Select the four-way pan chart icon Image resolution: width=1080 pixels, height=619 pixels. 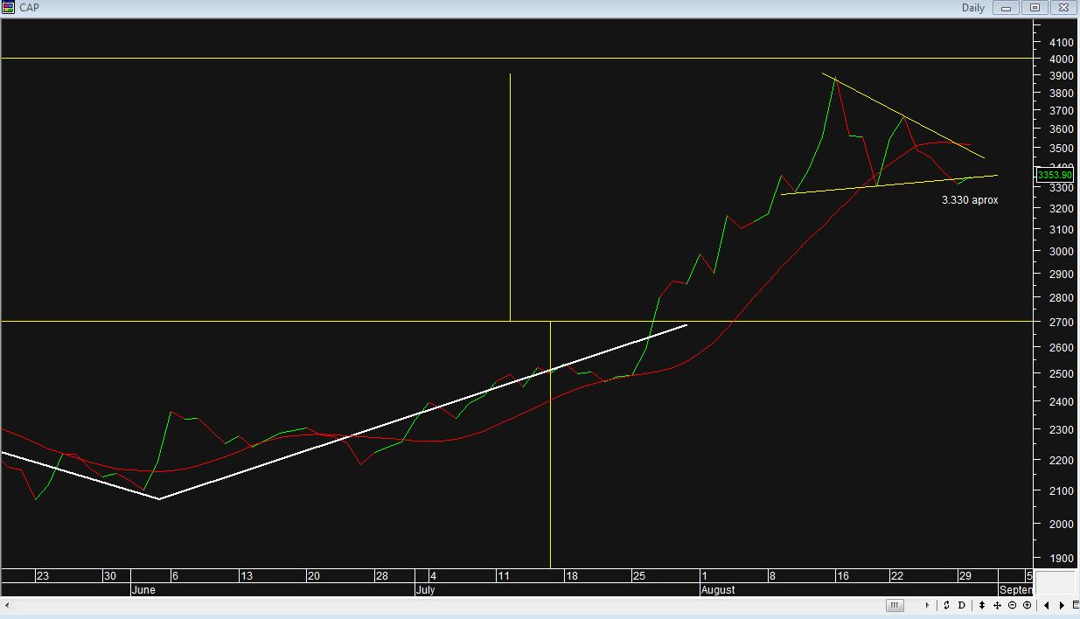tap(997, 605)
